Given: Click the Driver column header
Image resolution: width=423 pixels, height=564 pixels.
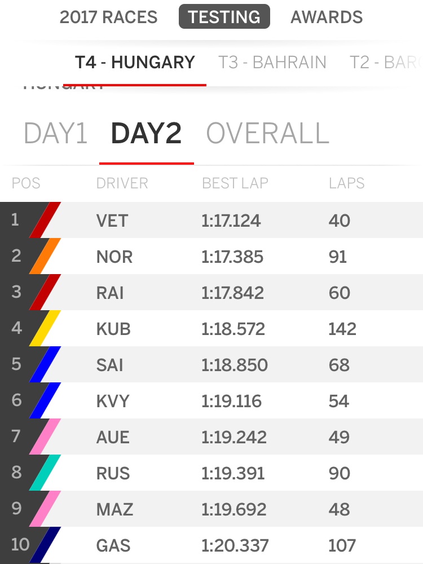Looking at the screenshot, I should pyautogui.click(x=122, y=183).
